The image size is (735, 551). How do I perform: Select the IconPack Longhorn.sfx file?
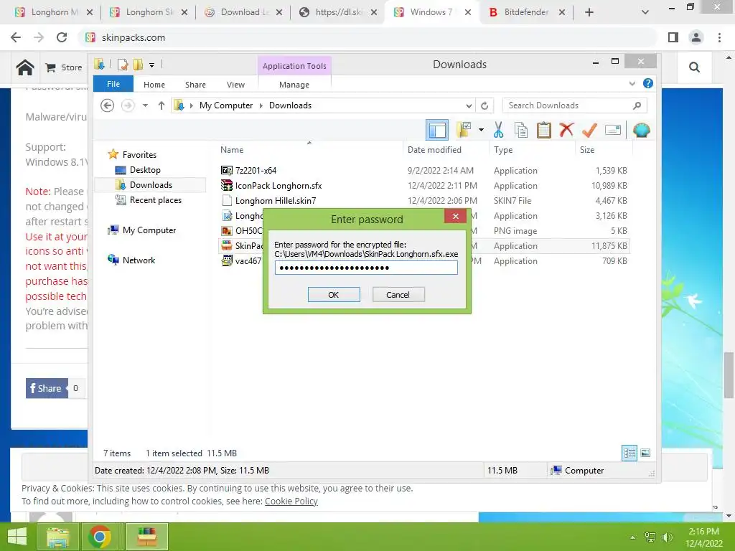[x=278, y=186]
